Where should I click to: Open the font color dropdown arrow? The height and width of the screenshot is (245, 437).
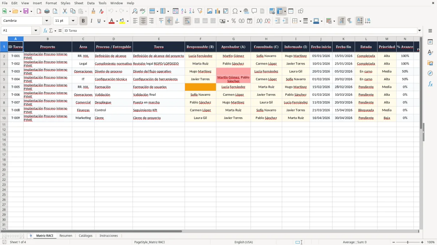[117, 21]
